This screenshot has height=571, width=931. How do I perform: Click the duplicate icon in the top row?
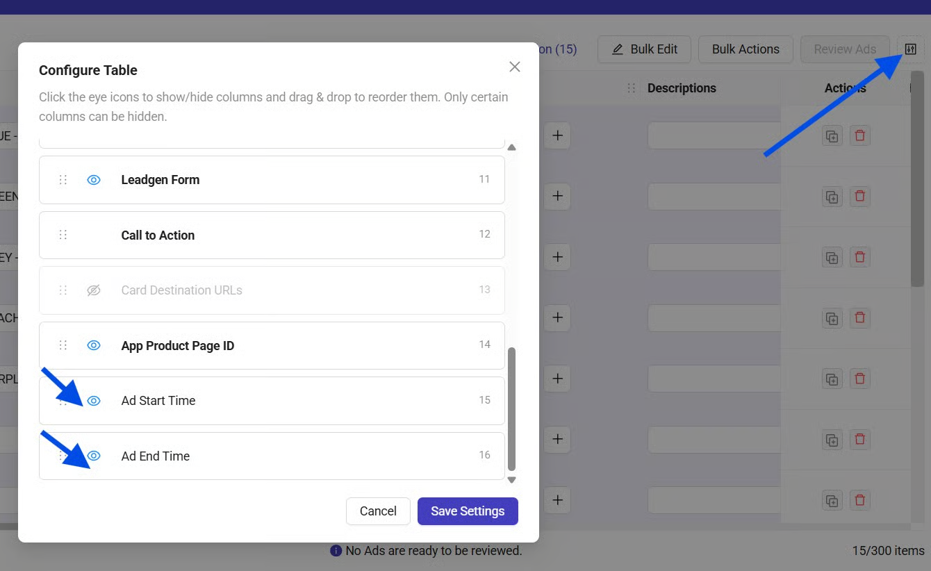click(x=832, y=136)
